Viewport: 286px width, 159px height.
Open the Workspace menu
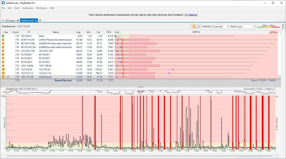[42, 8]
